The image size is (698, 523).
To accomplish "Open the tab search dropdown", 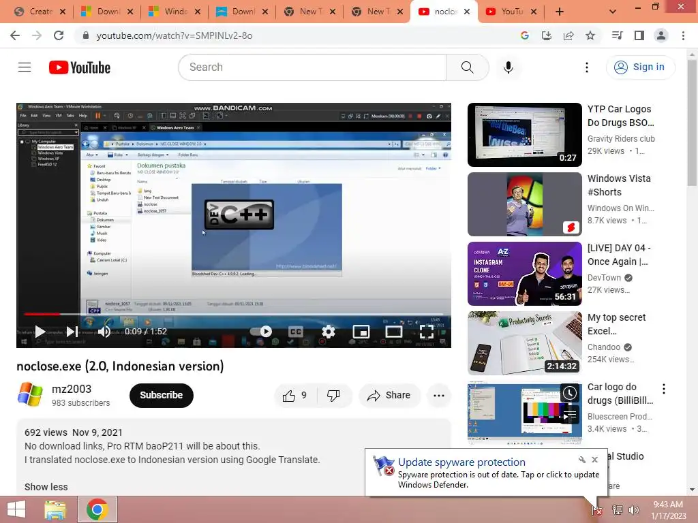I will click(613, 12).
